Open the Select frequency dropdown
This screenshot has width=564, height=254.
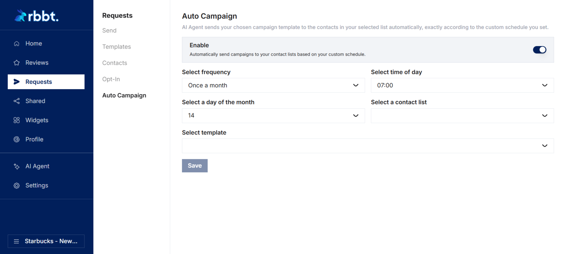click(273, 86)
